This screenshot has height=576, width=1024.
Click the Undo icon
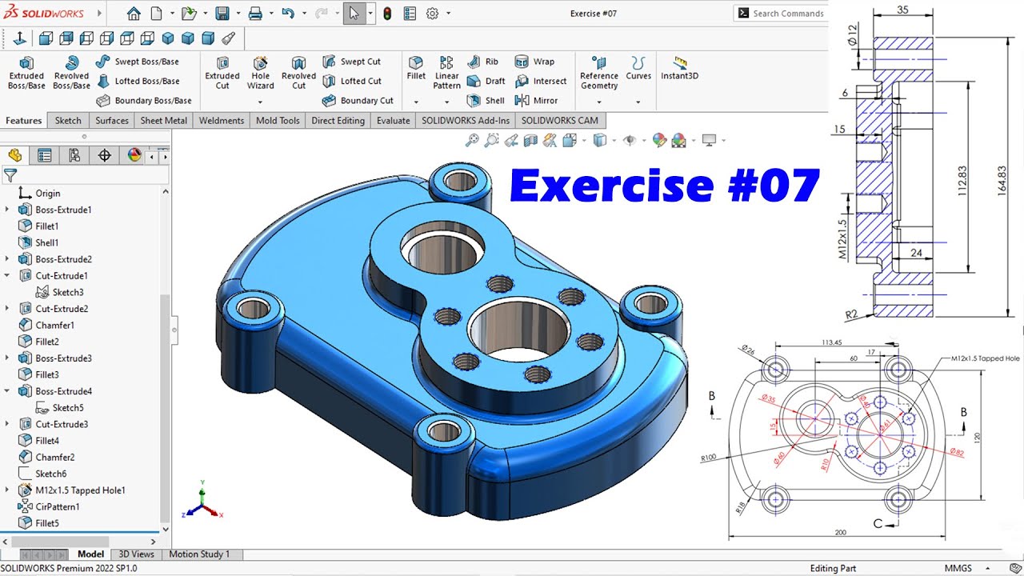tap(288, 14)
